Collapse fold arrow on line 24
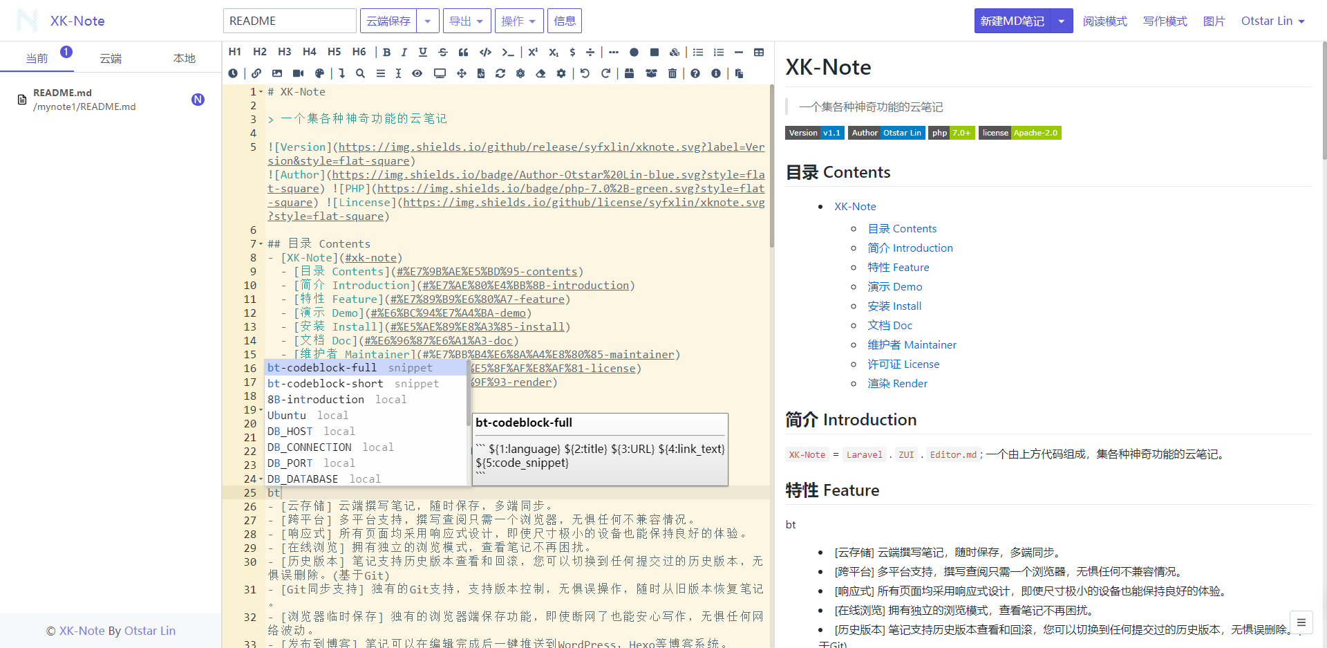Viewport: 1327px width, 648px height. 261,479
